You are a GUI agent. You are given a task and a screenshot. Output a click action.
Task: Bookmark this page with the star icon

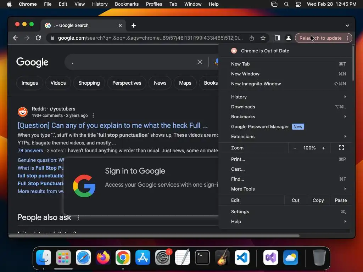click(263, 38)
